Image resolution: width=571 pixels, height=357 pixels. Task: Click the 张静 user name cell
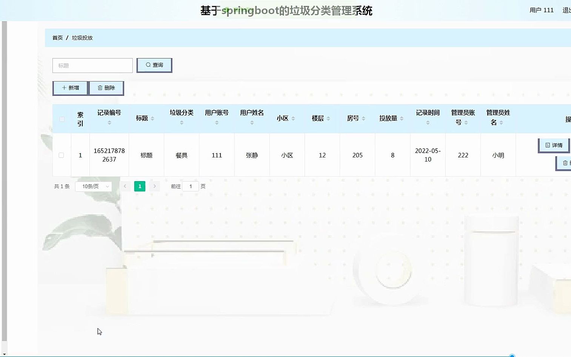click(x=252, y=155)
